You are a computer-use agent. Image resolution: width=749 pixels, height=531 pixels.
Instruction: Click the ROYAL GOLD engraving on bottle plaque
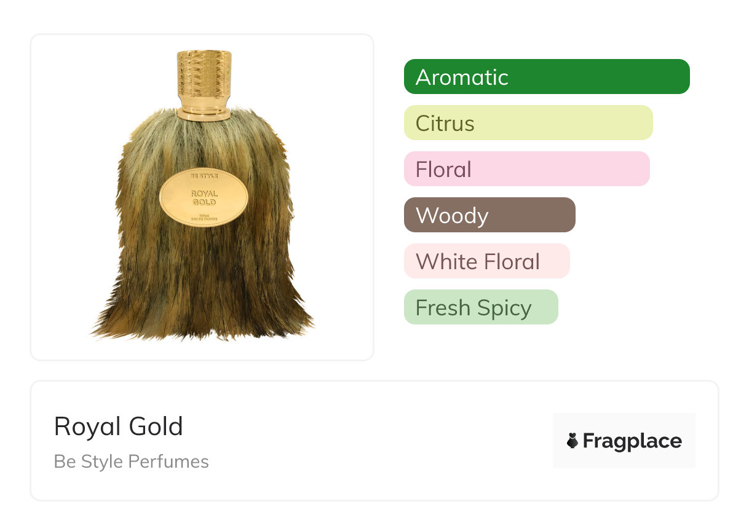click(x=204, y=198)
